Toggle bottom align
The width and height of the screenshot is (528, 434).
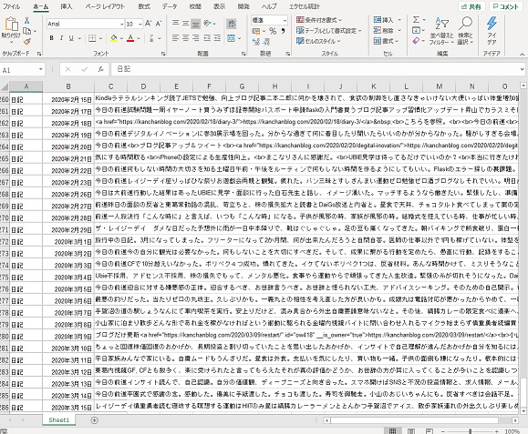(x=195, y=24)
